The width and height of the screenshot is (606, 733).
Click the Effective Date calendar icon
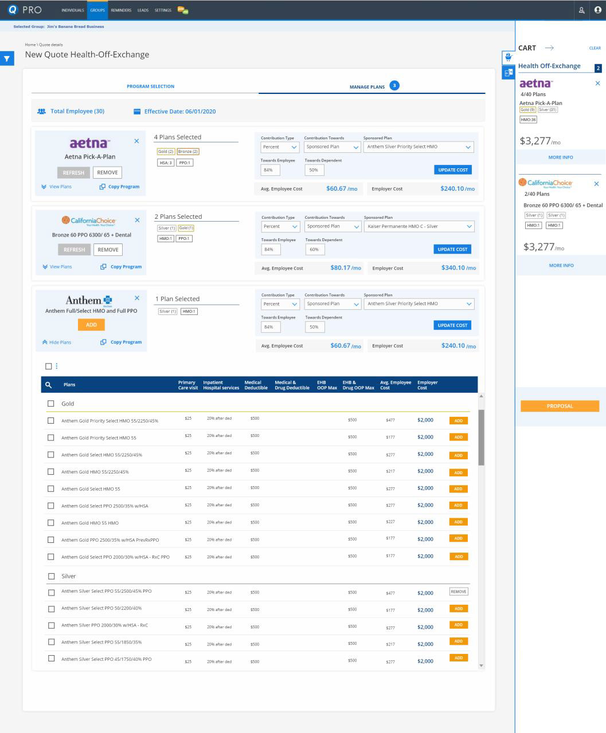coord(137,112)
